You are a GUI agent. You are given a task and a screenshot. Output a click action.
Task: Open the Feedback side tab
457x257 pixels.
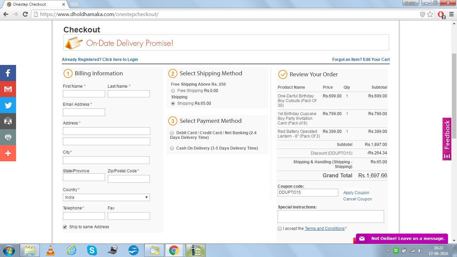tap(447, 139)
